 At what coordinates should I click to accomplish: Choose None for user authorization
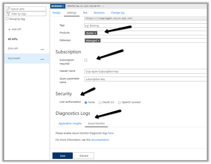click(x=86, y=103)
